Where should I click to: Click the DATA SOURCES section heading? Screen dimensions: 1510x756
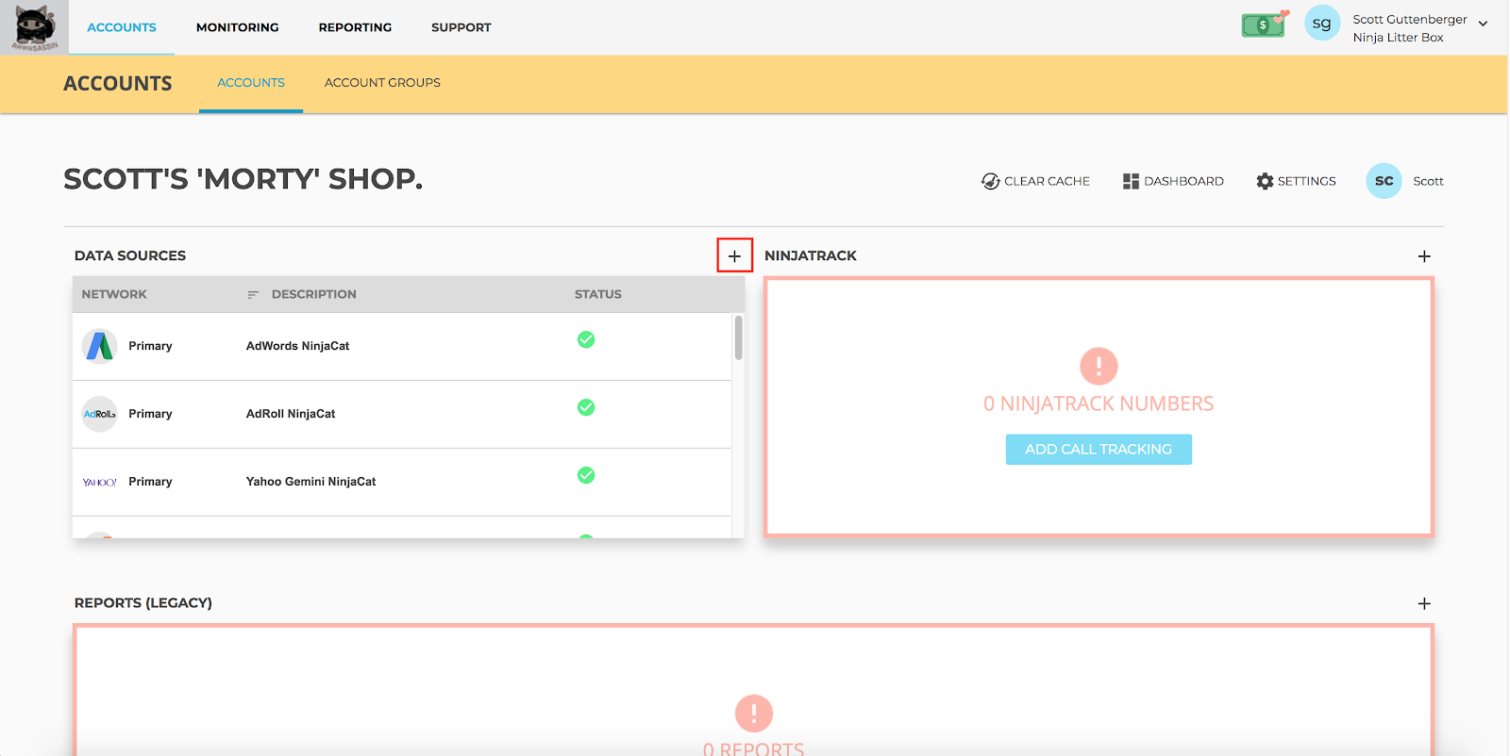tap(130, 255)
